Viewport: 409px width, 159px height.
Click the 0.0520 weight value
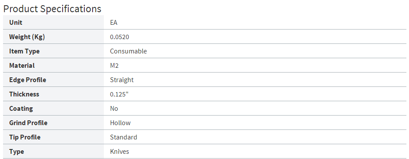120,37
